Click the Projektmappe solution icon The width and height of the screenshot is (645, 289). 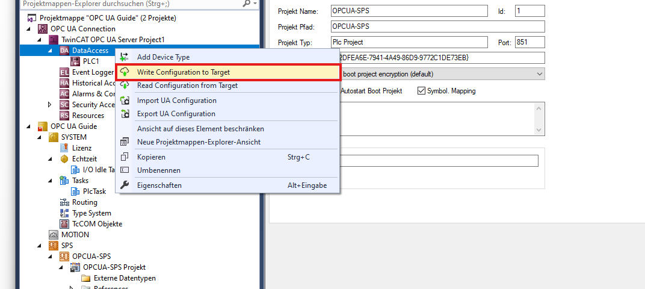click(x=32, y=18)
